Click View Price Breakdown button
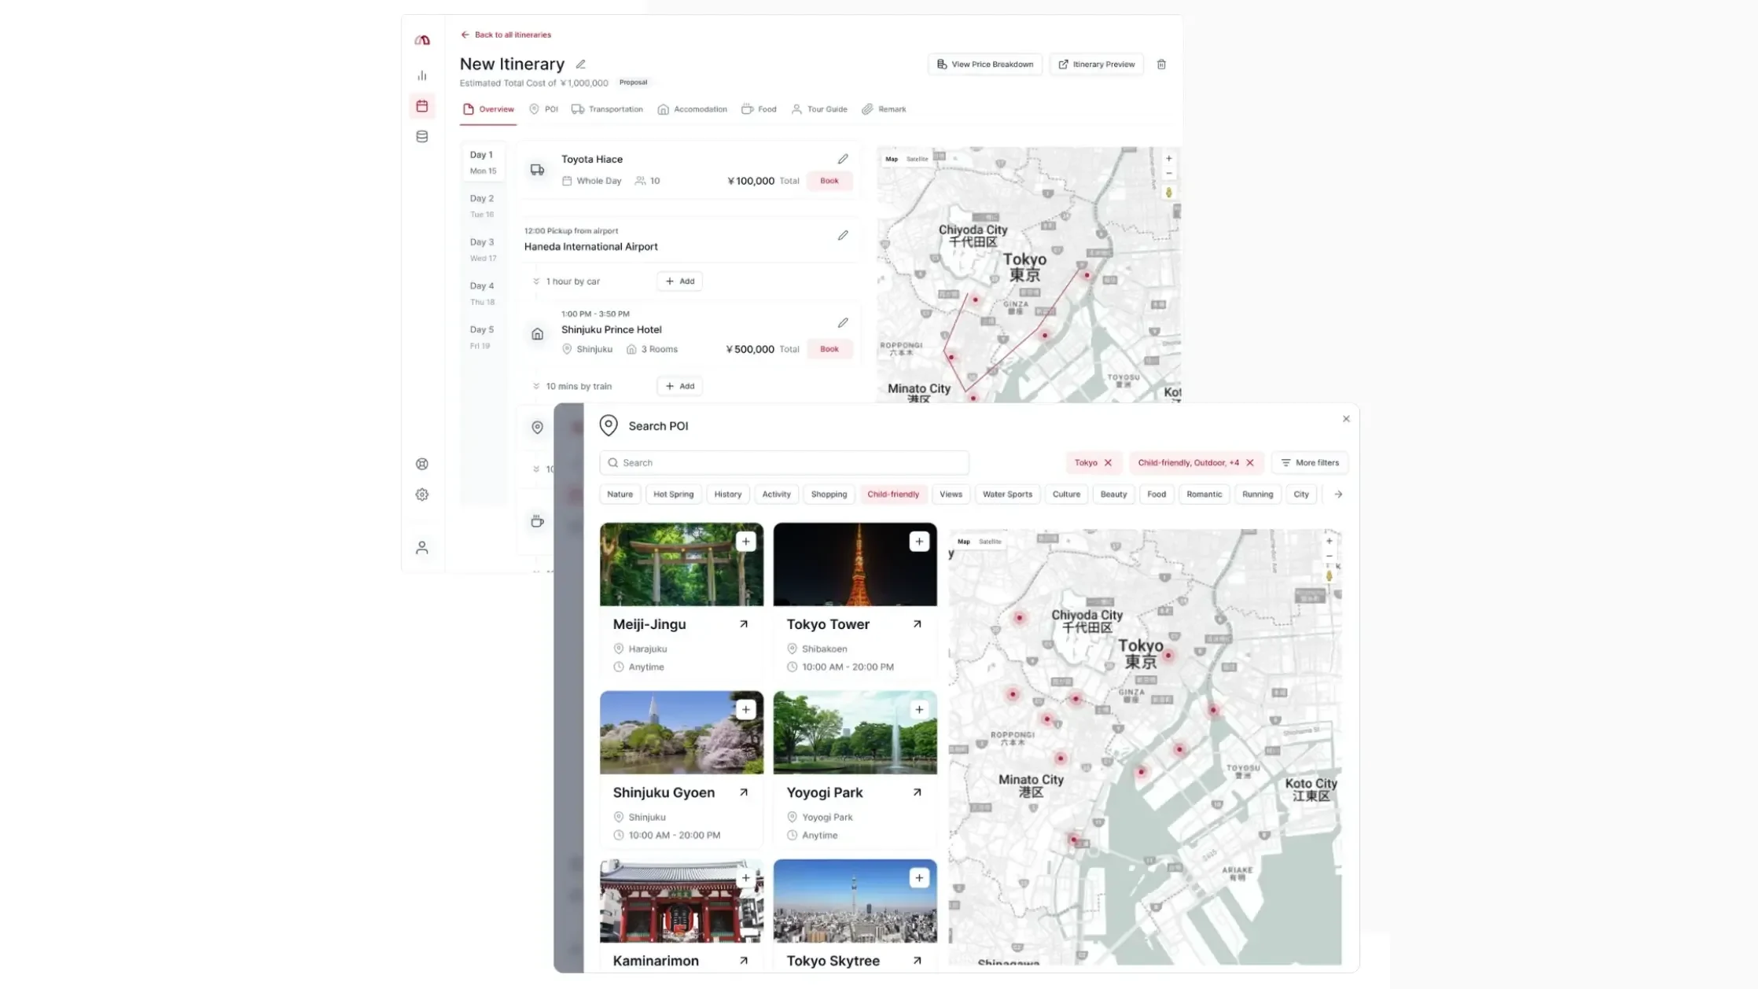 [x=985, y=64]
